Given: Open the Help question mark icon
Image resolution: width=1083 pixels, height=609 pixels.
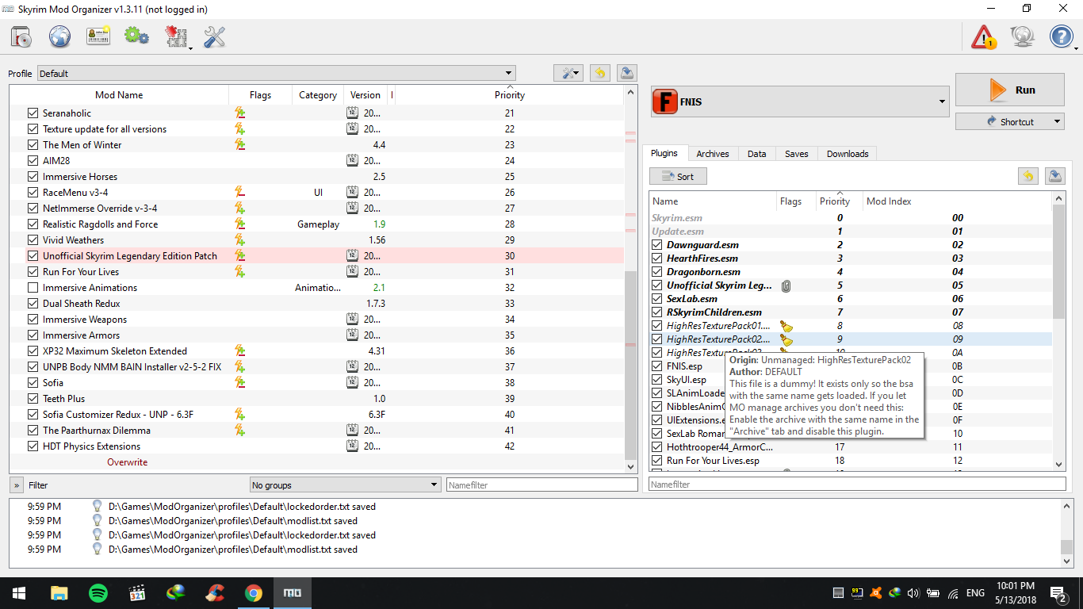Looking at the screenshot, I should [x=1061, y=36].
